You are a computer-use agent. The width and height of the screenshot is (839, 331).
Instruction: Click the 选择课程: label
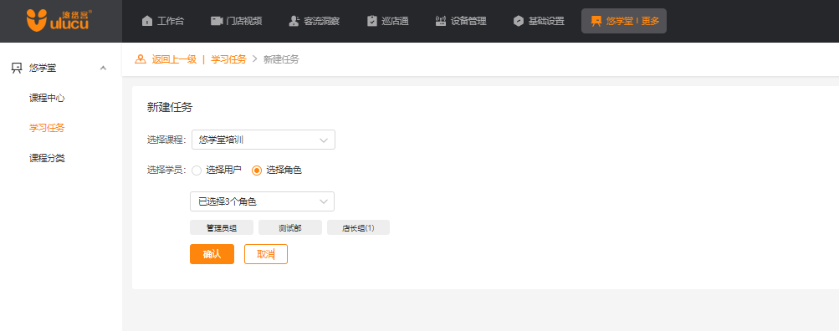point(166,140)
